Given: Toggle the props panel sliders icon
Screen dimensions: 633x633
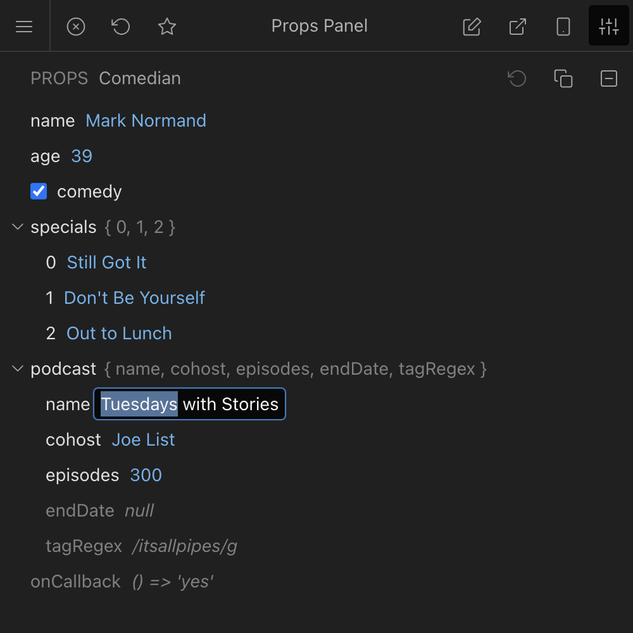Looking at the screenshot, I should click(x=609, y=27).
